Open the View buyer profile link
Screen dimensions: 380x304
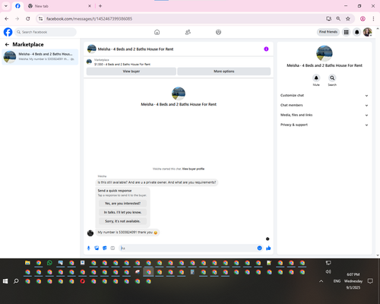(193, 169)
